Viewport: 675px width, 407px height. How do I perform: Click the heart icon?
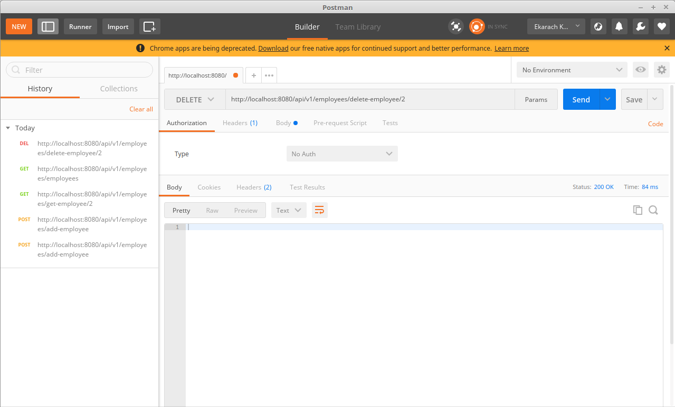[661, 26]
